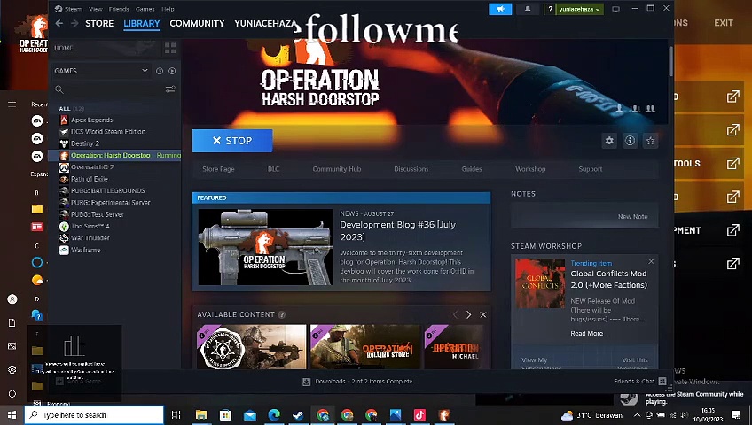This screenshot has width=752, height=425.
Task: Open the Steam menu
Action: click(74, 9)
